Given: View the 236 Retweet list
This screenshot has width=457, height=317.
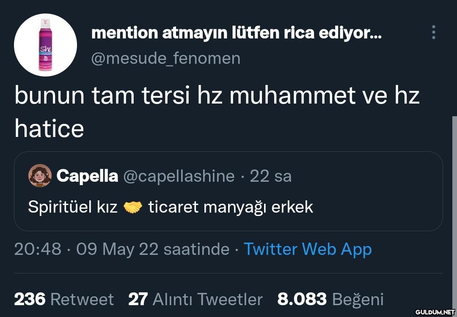Looking at the screenshot, I should point(64,299).
